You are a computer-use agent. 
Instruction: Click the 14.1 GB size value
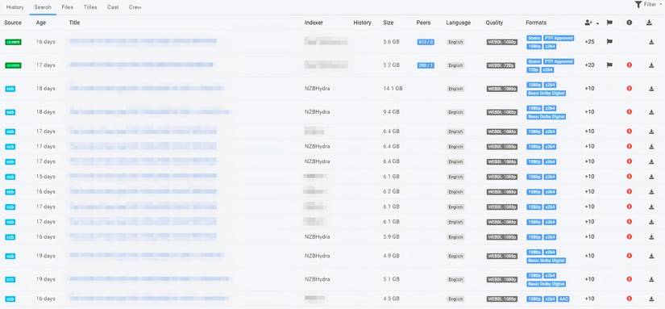pos(393,89)
